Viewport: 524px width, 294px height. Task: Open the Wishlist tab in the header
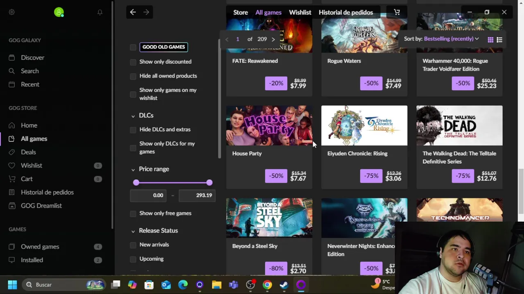pos(300,12)
